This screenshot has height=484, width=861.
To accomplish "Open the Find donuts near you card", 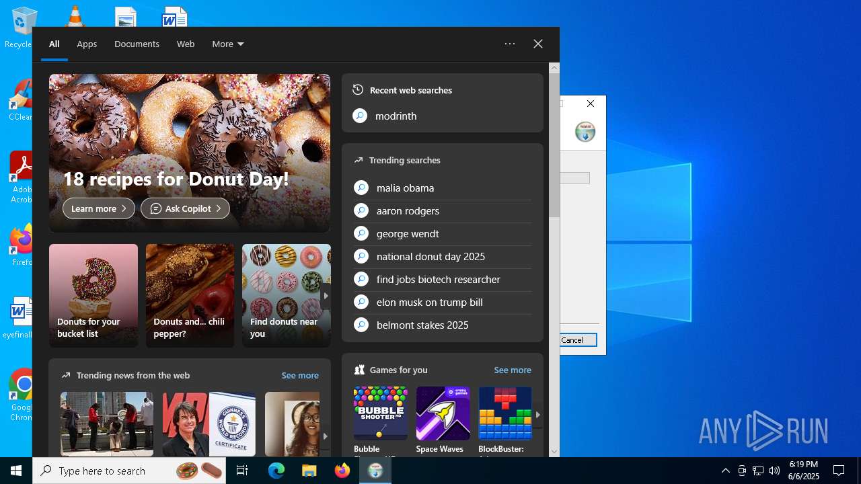I will tap(287, 296).
